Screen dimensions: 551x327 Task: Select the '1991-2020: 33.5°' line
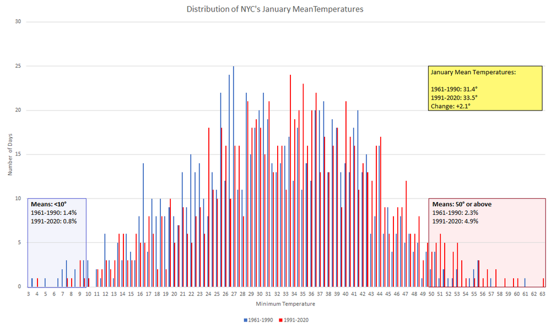coord(454,98)
